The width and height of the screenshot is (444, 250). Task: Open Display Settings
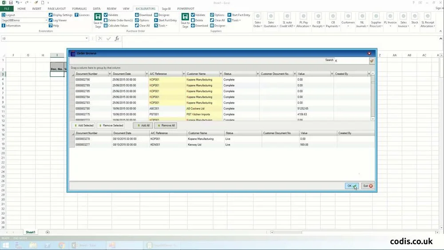[60, 15]
